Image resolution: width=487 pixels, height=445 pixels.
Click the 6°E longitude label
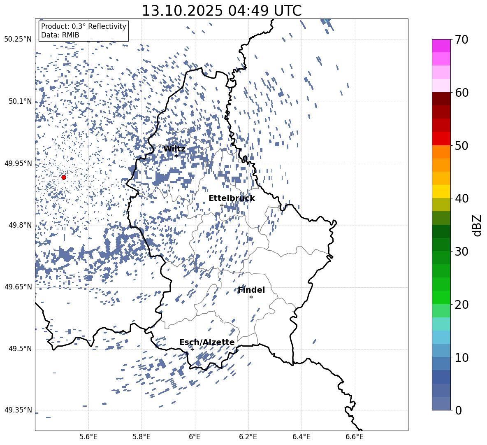tap(195, 437)
